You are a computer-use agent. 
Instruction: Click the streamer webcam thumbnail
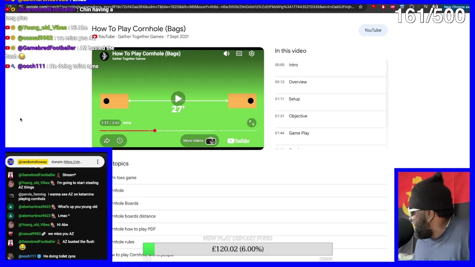click(x=434, y=217)
